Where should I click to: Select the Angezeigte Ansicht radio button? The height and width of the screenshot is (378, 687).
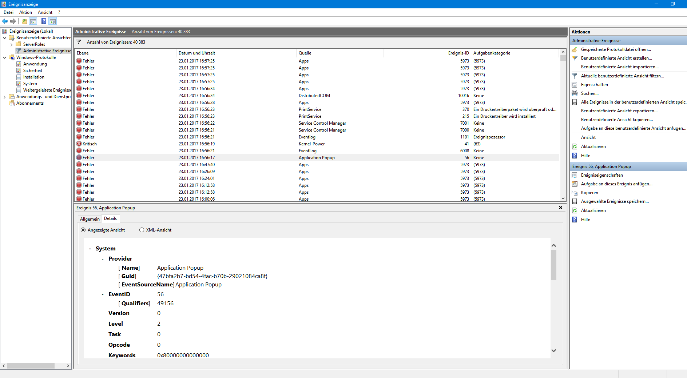pos(83,230)
